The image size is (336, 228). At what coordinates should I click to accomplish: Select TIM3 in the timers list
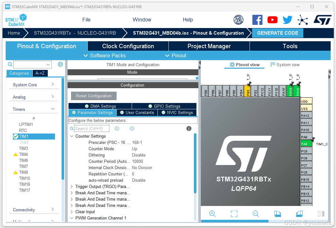click(23, 148)
